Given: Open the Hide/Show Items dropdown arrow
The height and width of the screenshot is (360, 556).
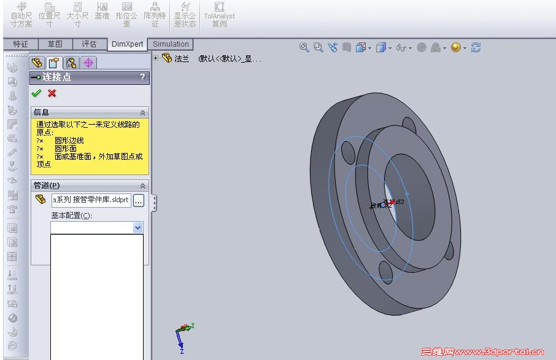Looking at the screenshot, I should coord(411,48).
